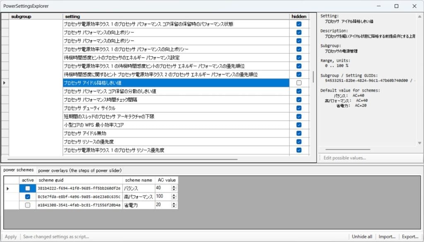Mark the 省電力 scheme as active
The image size is (424, 242).
pos(27,205)
